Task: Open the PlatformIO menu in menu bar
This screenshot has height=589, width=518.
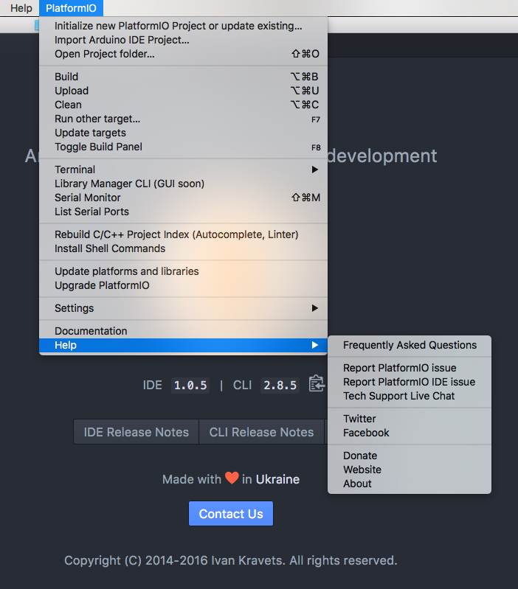Action: [x=71, y=8]
